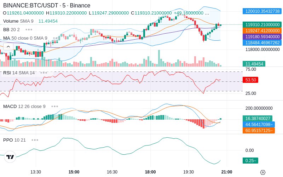Click the high value H119310.22 in legend
The height and width of the screenshot is (177, 283).
pos(66,13)
